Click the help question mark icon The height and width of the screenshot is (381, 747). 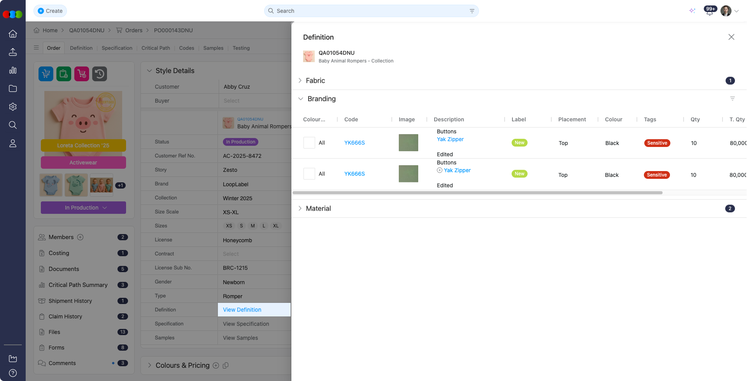coord(13,373)
